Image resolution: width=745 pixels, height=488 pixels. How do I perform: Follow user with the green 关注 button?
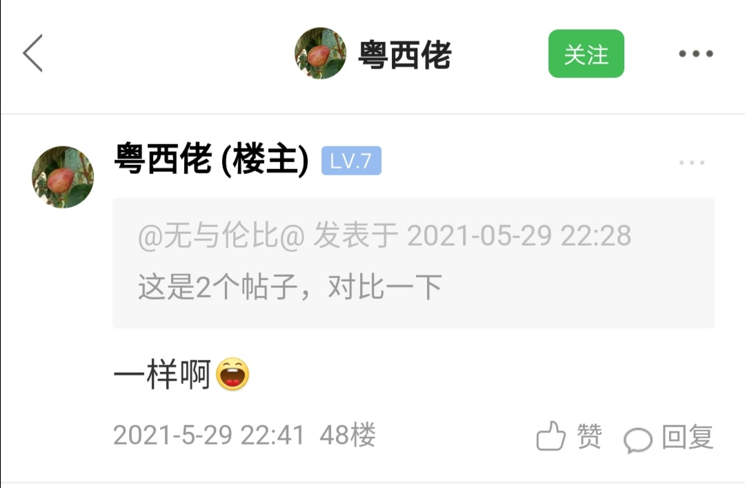point(586,54)
